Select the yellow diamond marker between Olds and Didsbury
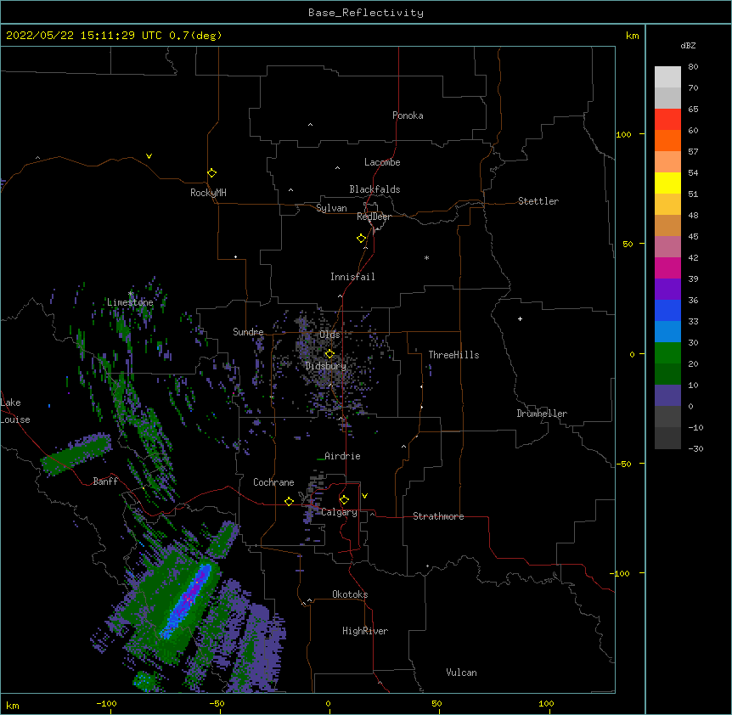This screenshot has width=732, height=715. [329, 354]
